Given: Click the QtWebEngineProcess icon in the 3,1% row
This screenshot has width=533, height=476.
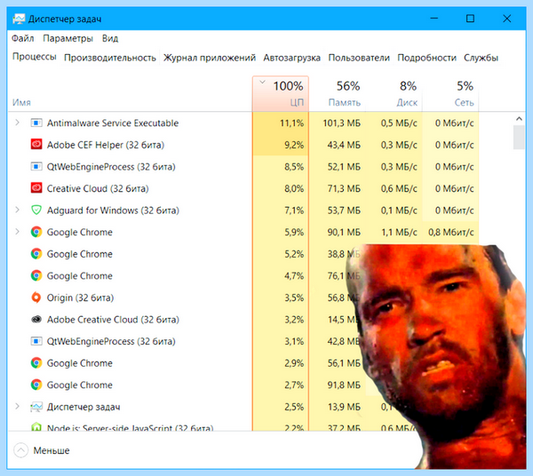Looking at the screenshot, I should point(36,341).
